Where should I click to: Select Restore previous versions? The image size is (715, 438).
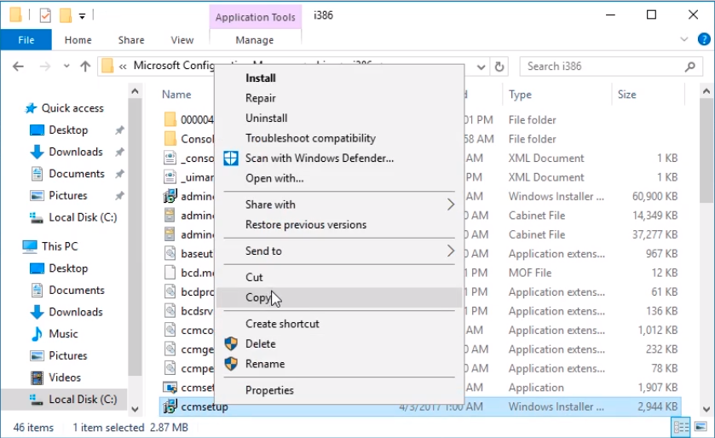[306, 225]
